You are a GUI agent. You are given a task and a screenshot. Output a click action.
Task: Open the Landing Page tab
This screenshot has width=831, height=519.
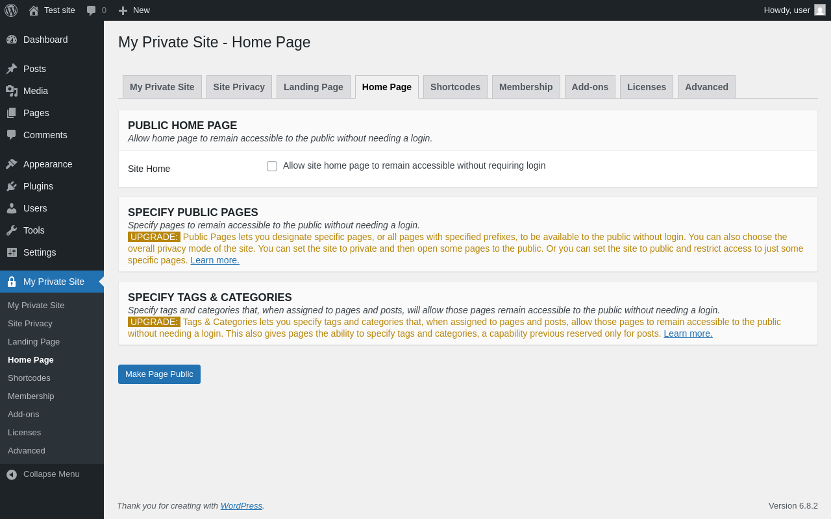tap(314, 87)
